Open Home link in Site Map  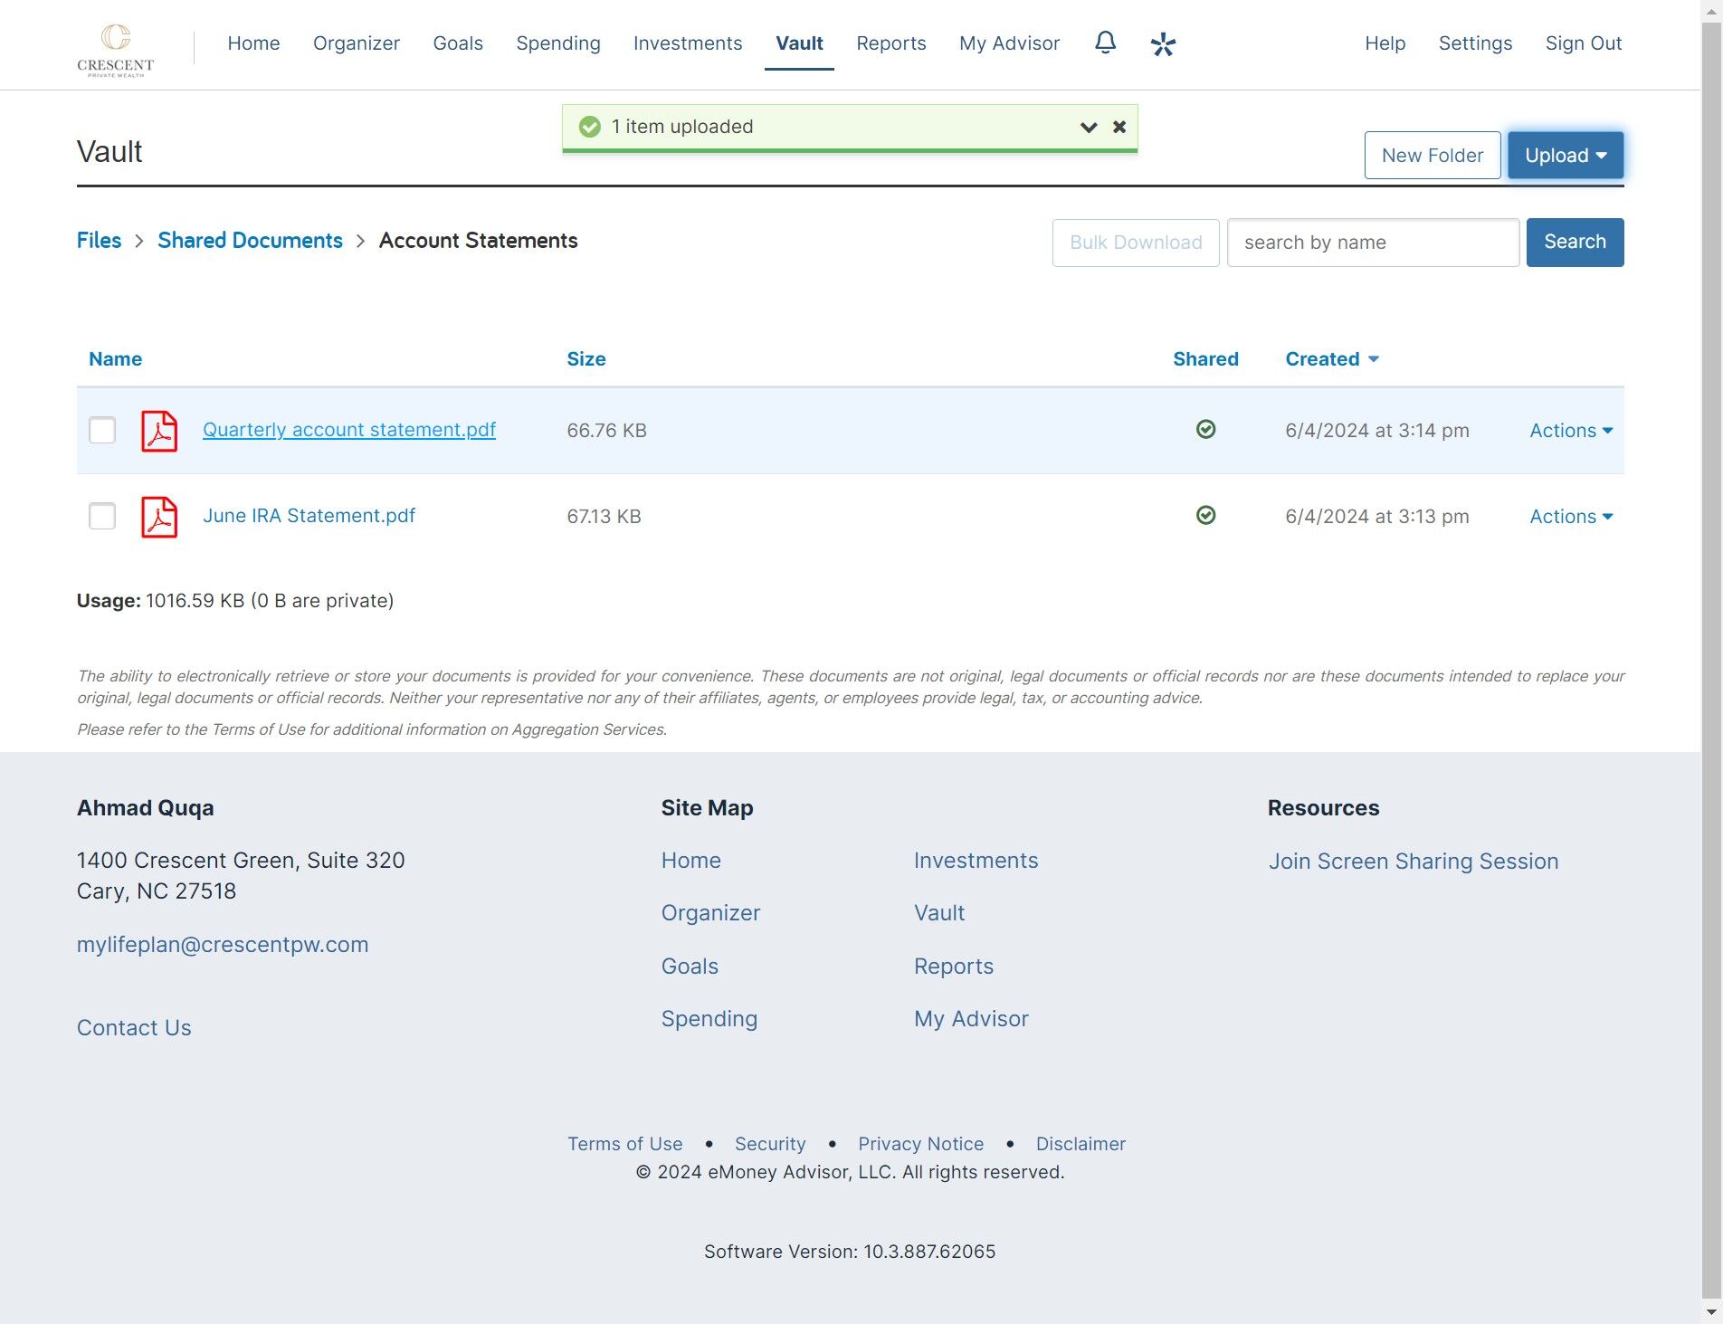[x=691, y=861]
